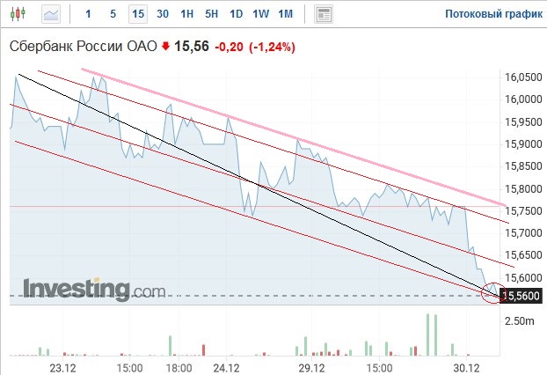Viewport: 547px width, 375px height.
Task: Choose the 30 minute timeframe
Action: click(163, 14)
